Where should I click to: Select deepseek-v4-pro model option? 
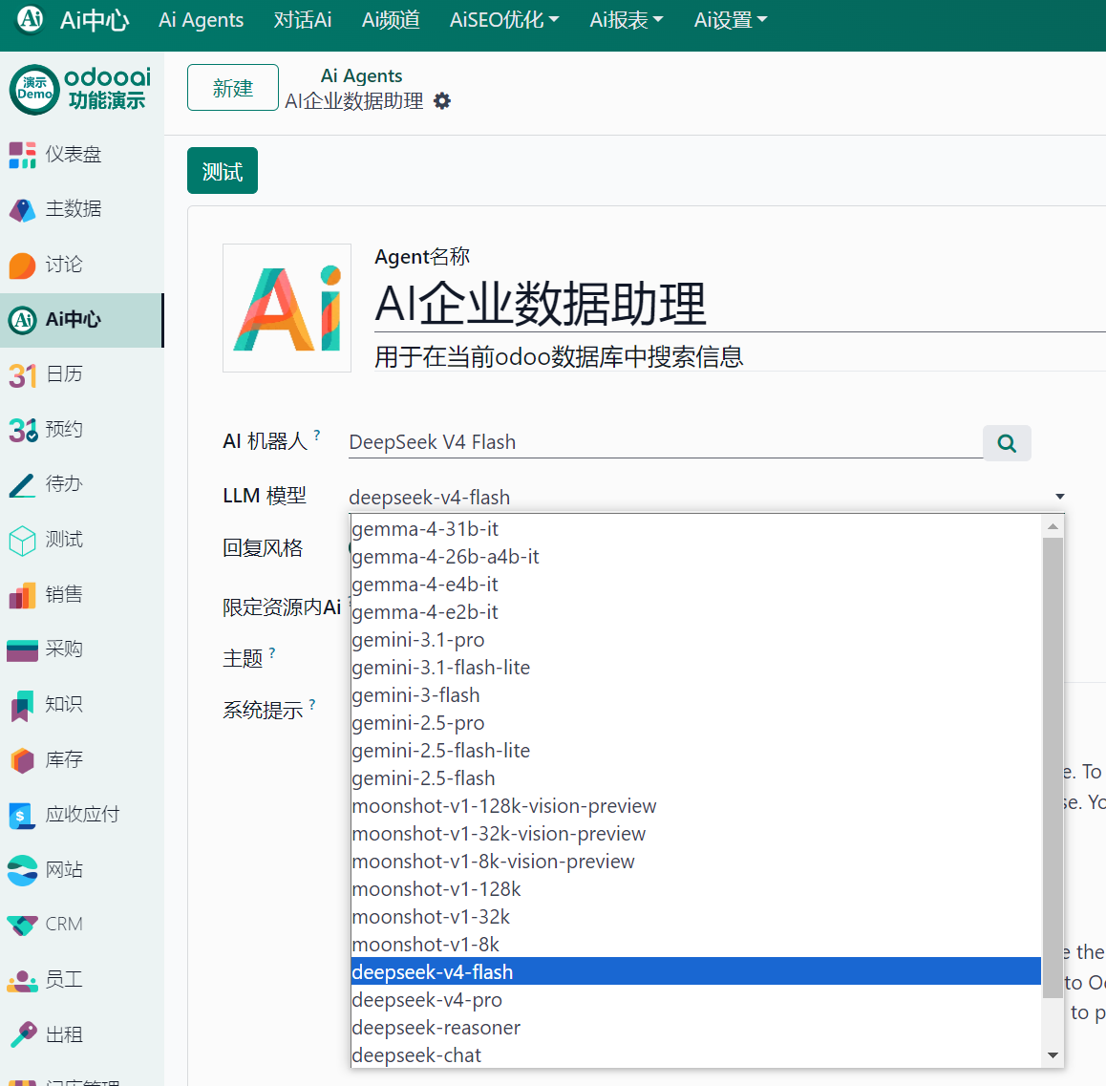(x=695, y=1000)
